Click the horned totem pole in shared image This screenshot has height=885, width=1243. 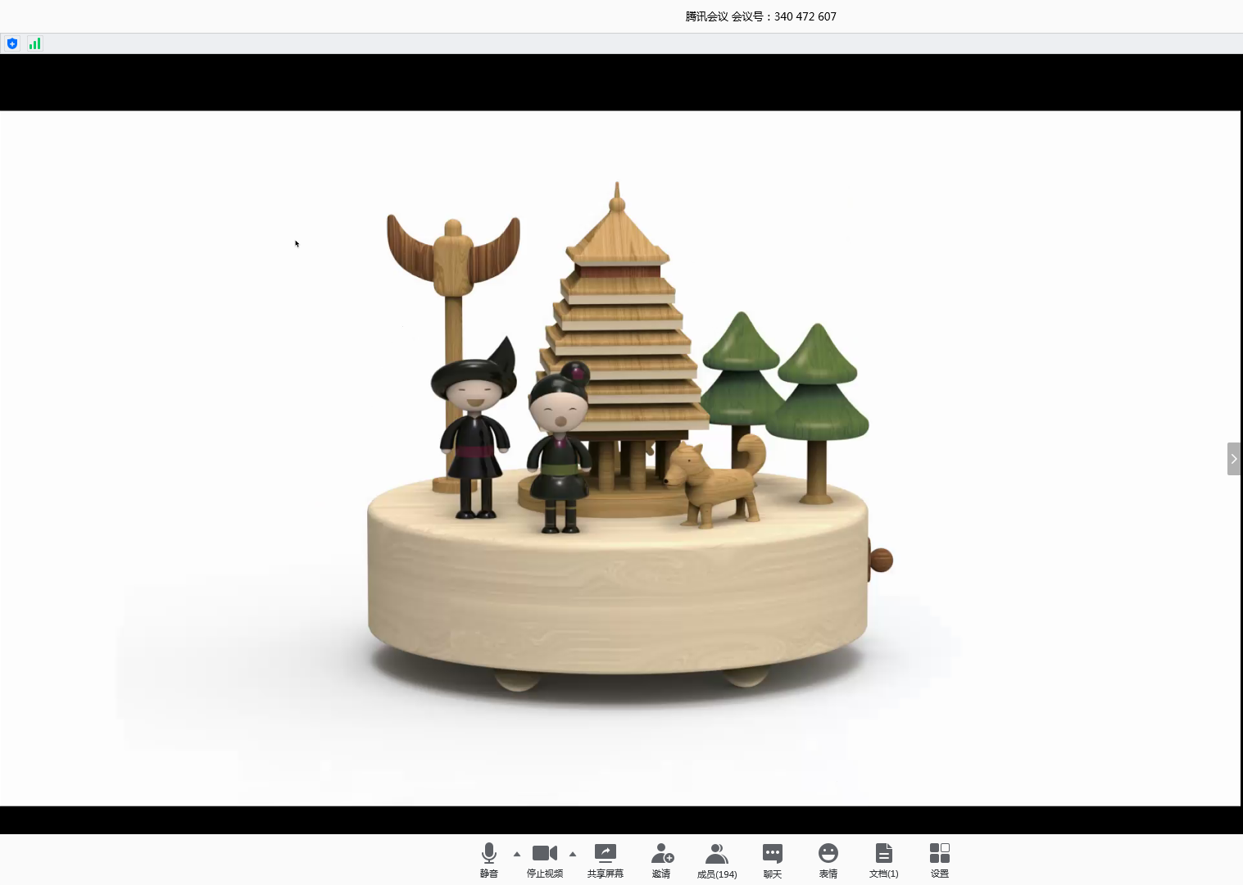click(x=453, y=262)
